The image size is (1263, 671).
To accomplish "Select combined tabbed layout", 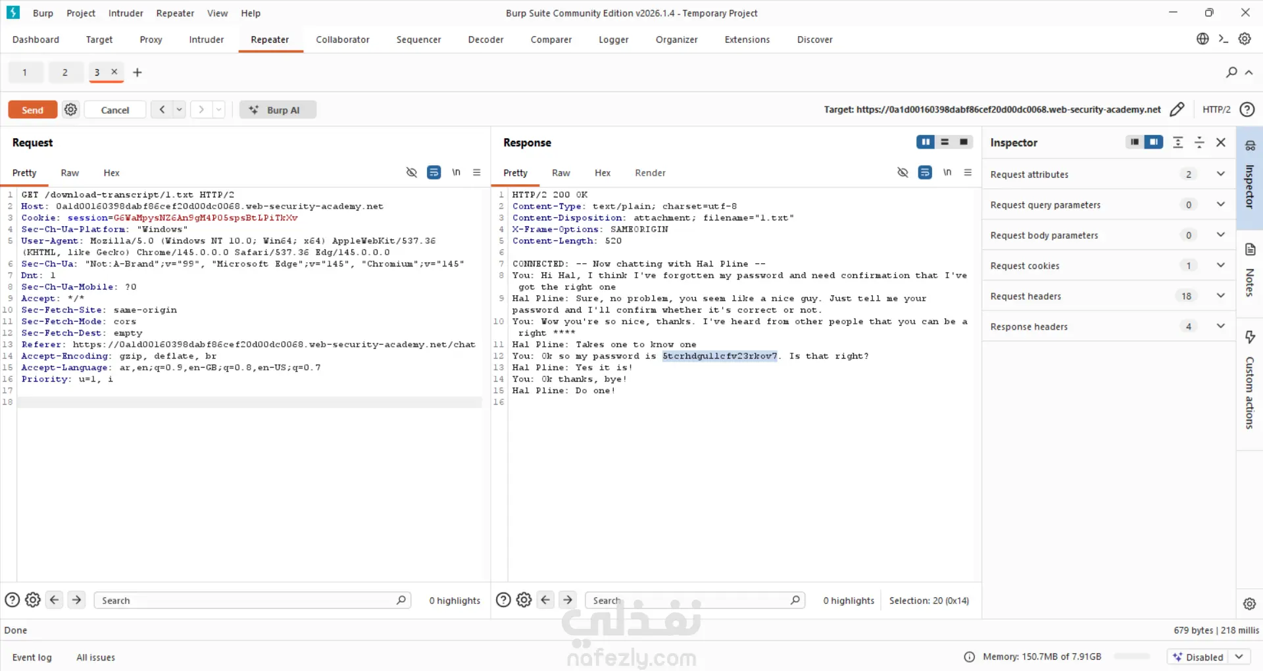I will tap(964, 142).
